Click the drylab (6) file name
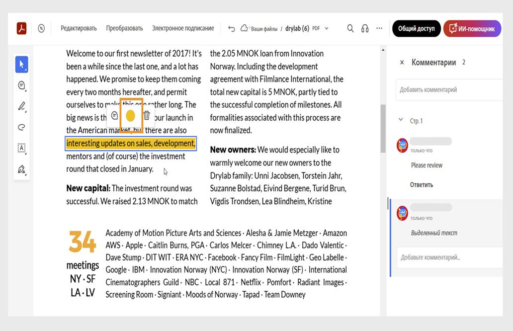This screenshot has height=331, width=513. [297, 28]
